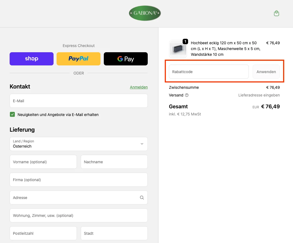The image size is (293, 243).
Task: Select Google Pay express checkout
Action: click(125, 59)
